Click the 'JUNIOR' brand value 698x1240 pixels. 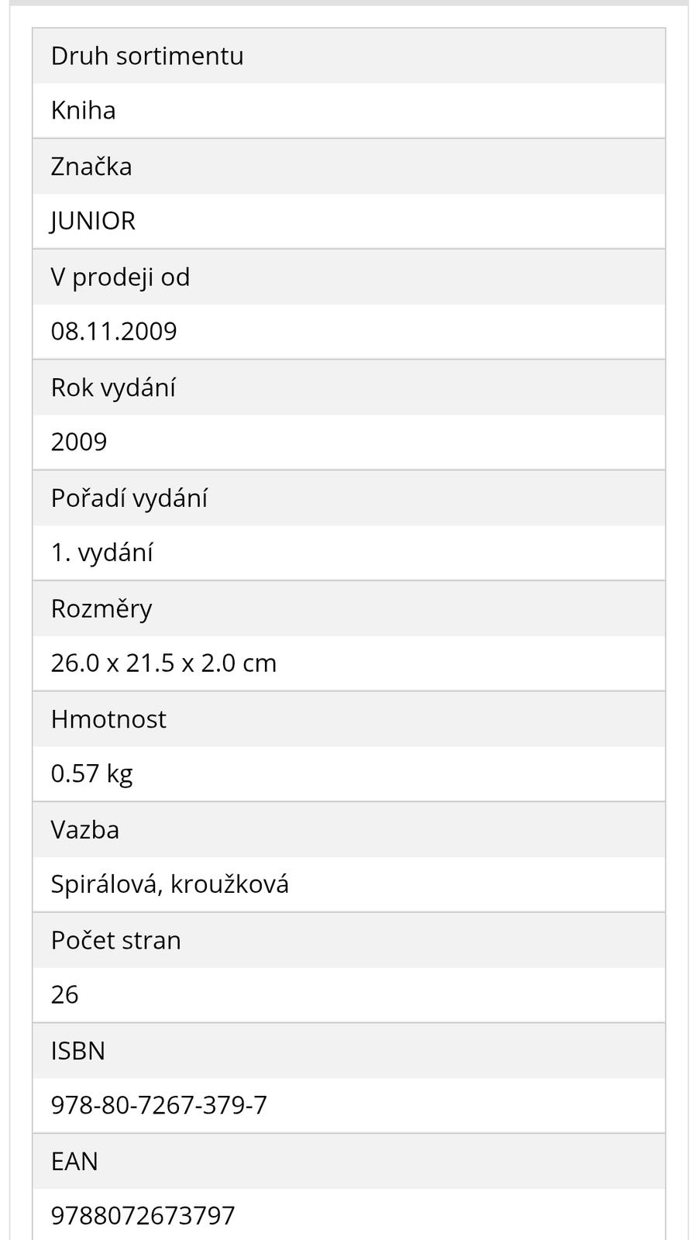point(93,221)
